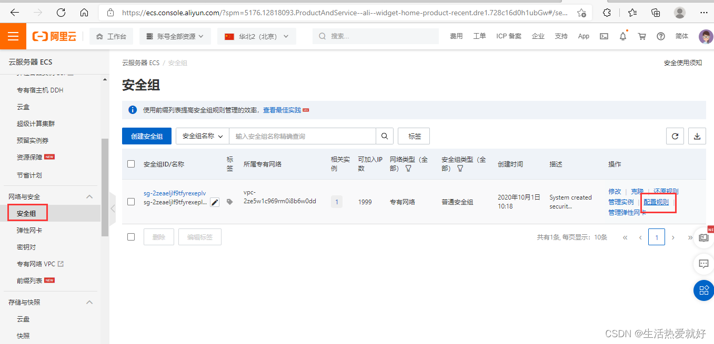This screenshot has height=344, width=714.
Task: Open the 华北2（北京） region dropdown
Action: click(x=257, y=36)
